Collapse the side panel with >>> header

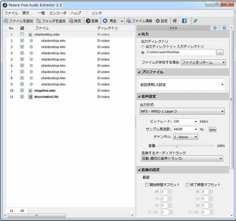pos(173,28)
